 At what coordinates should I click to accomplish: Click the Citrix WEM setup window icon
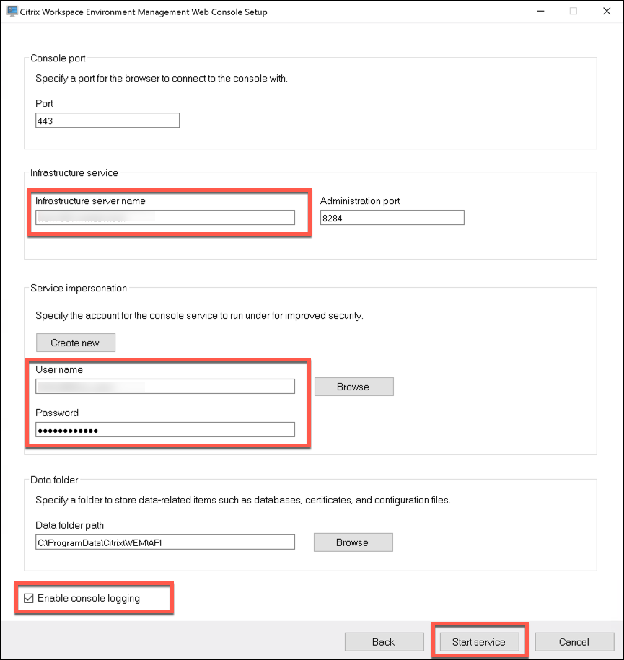[12, 12]
